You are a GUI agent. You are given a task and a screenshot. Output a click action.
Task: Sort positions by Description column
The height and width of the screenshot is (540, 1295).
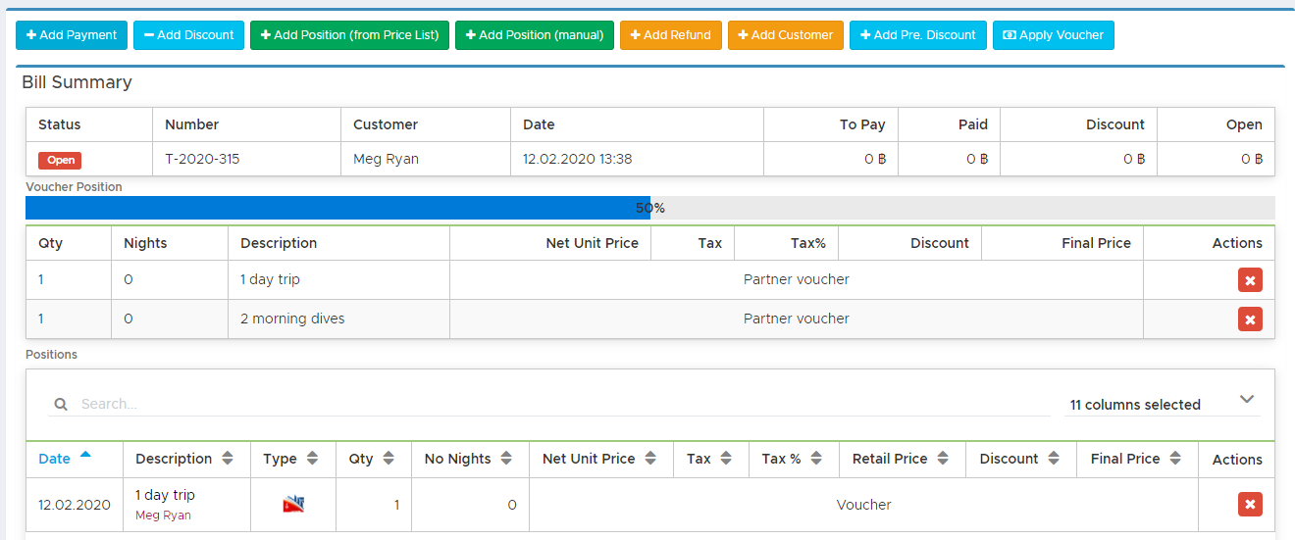[x=184, y=459]
